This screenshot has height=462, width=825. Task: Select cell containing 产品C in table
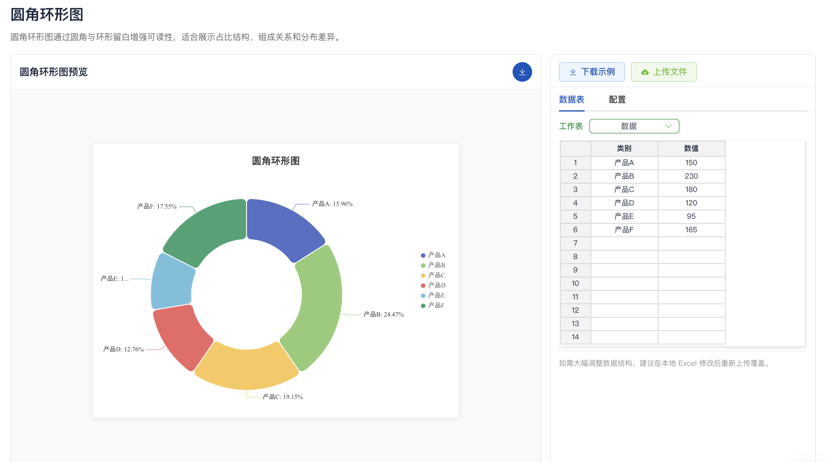[624, 190]
